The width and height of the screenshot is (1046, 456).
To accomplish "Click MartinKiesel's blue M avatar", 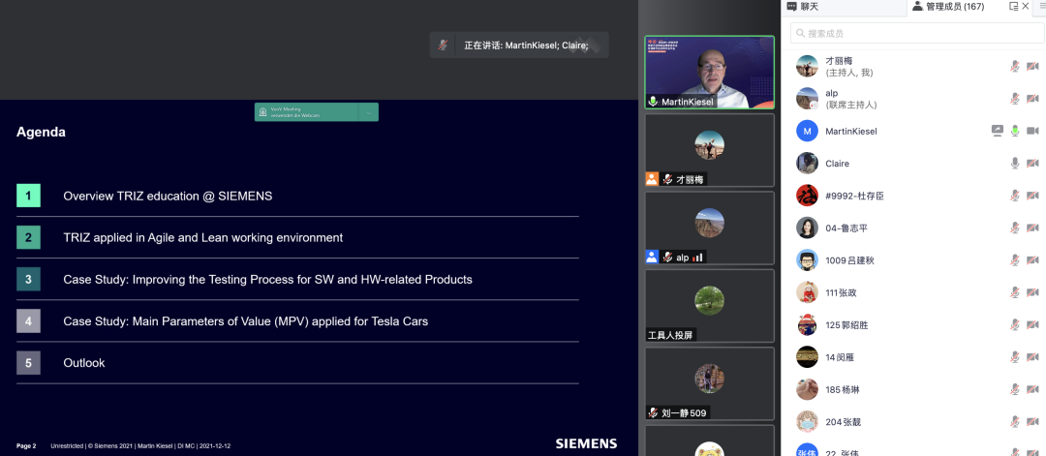I will point(807,131).
